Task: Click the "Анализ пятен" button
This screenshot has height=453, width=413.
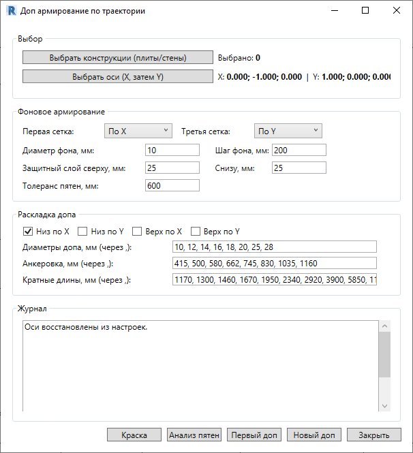Action: click(194, 435)
